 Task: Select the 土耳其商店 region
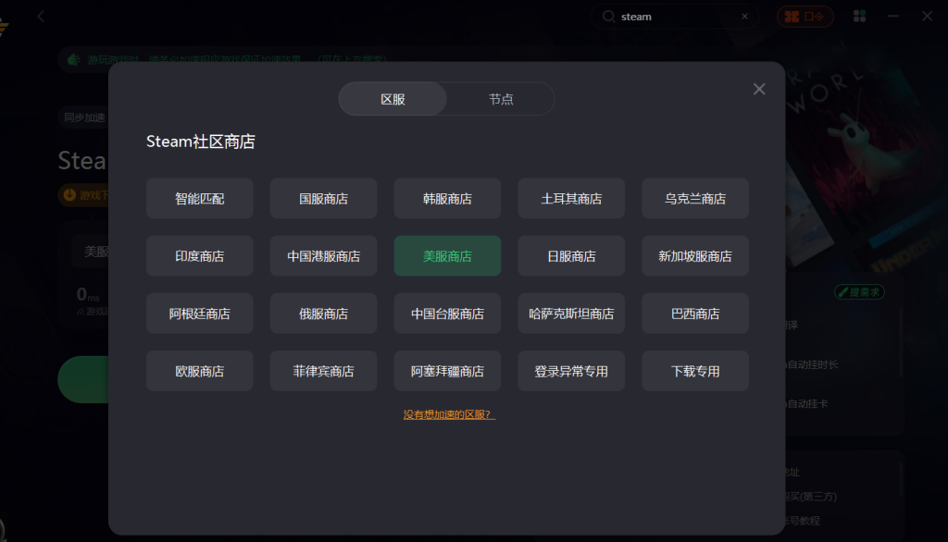pos(571,198)
